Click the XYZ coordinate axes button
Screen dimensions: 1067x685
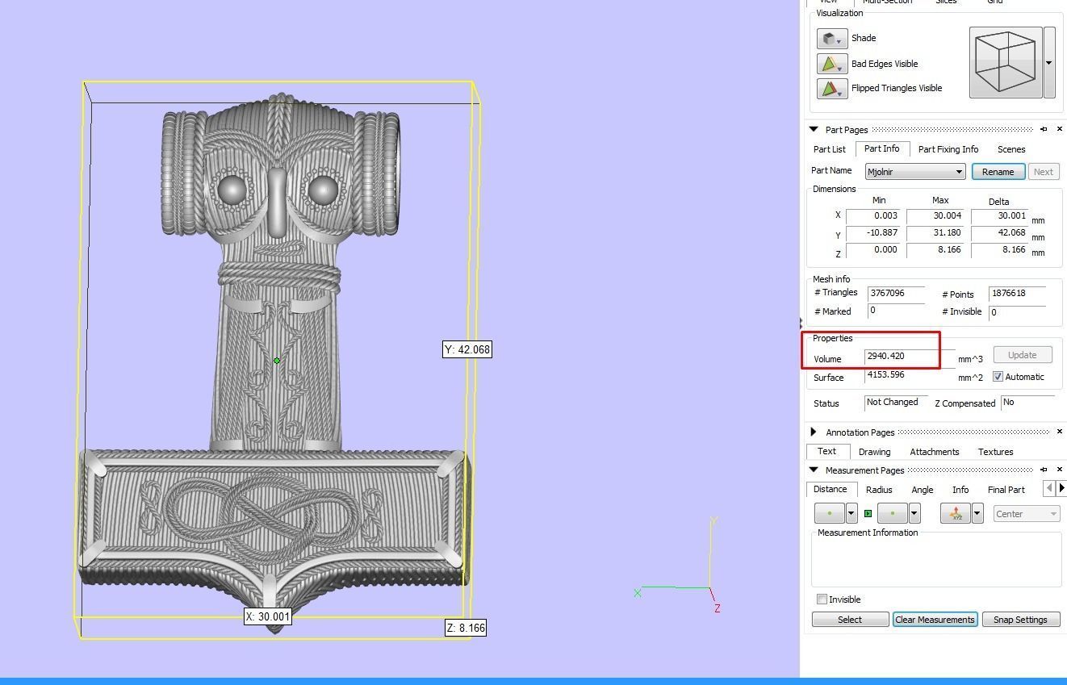[x=956, y=513]
